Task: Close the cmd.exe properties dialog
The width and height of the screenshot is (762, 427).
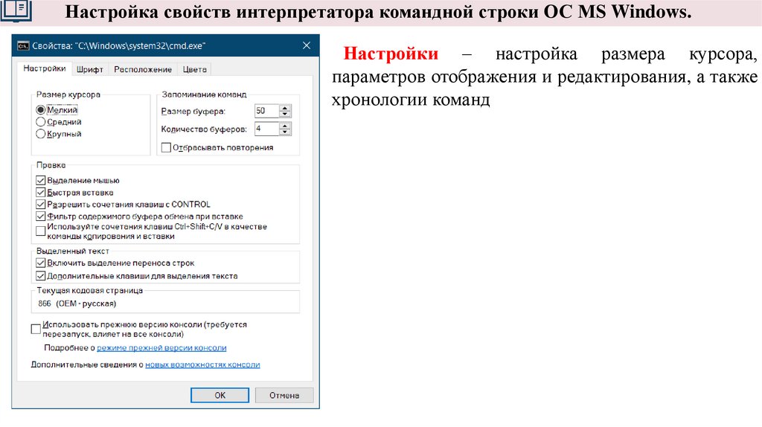Action: [x=306, y=45]
